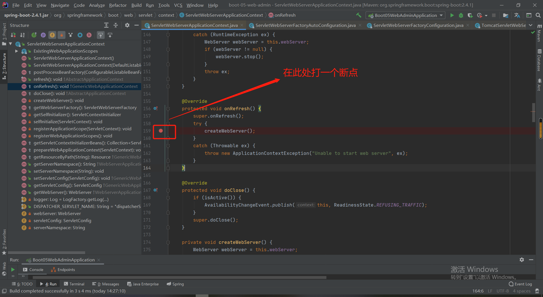Click Structure panel horizontal scrollbar
Screen dimensions: 543x297
click(x=47, y=253)
